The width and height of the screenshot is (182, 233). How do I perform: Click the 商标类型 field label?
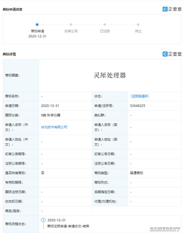pyautogui.click(x=102, y=173)
